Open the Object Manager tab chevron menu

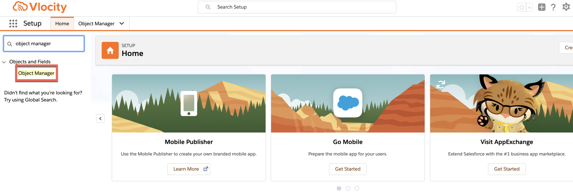coord(122,23)
